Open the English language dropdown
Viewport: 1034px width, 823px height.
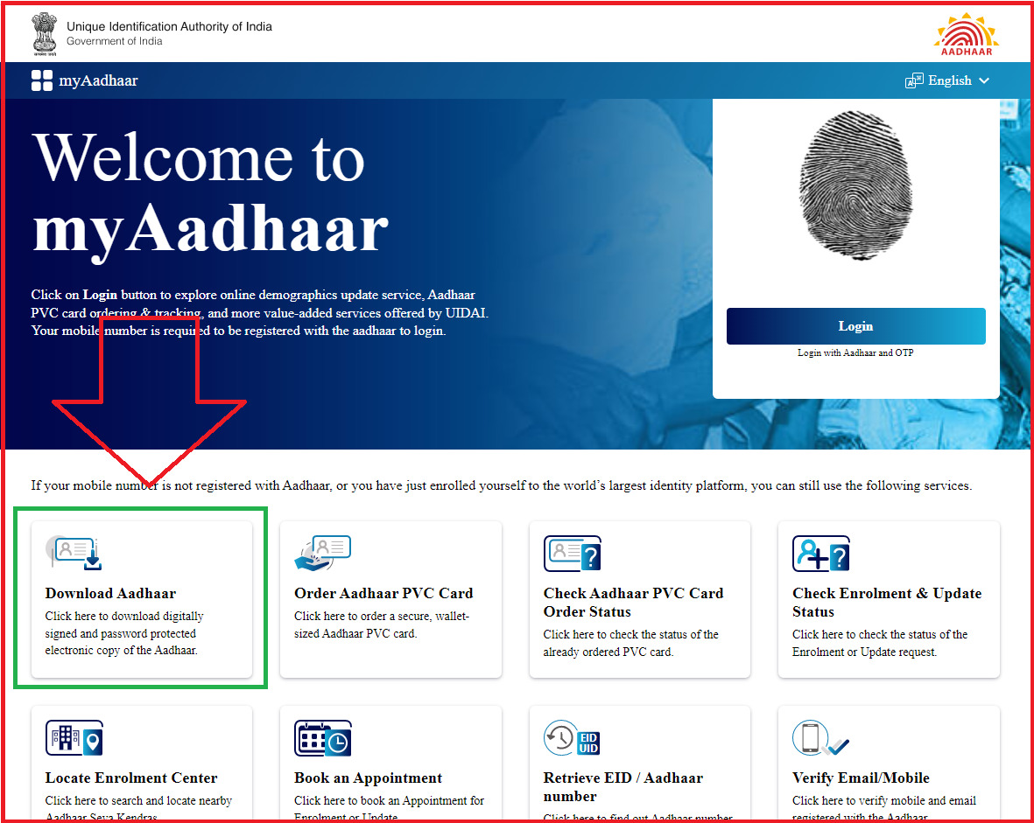point(949,80)
